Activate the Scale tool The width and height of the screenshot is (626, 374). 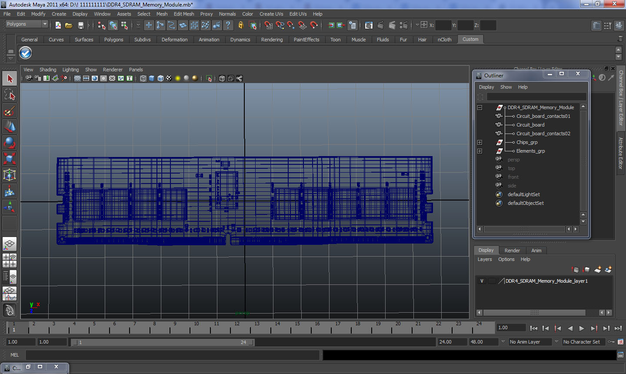pos(10,159)
